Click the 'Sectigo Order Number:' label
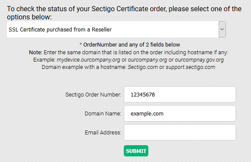This screenshot has height=162, width=251. [x=93, y=94]
